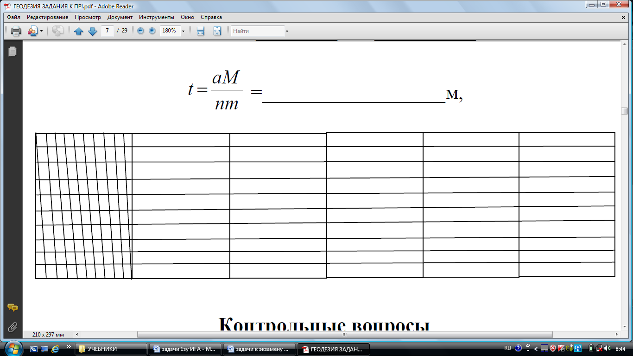
Task: Click horizontal scrollbar left arrow
Action: 77,334
